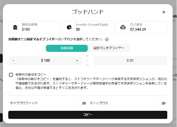177x127 pixels.
Task: Click the 0.01 multiplier field
Action: (x=130, y=61)
